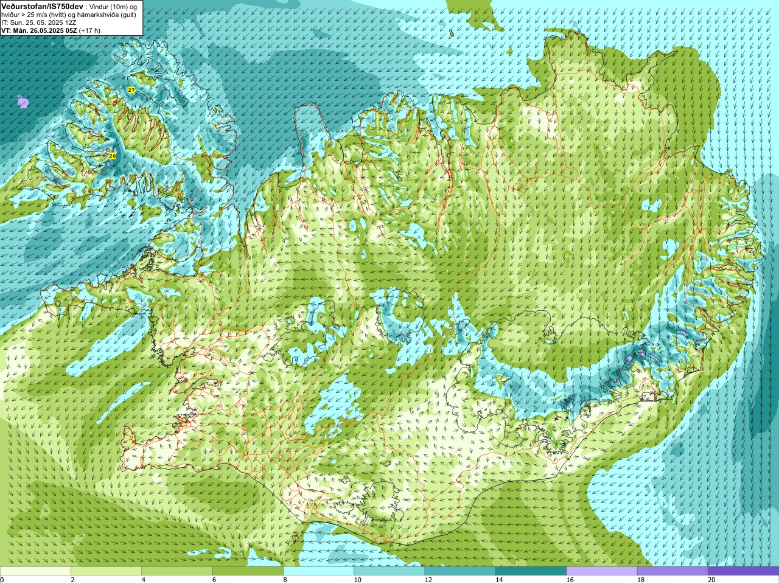Click the legend scale number 0
The image size is (779, 584).
[2, 580]
